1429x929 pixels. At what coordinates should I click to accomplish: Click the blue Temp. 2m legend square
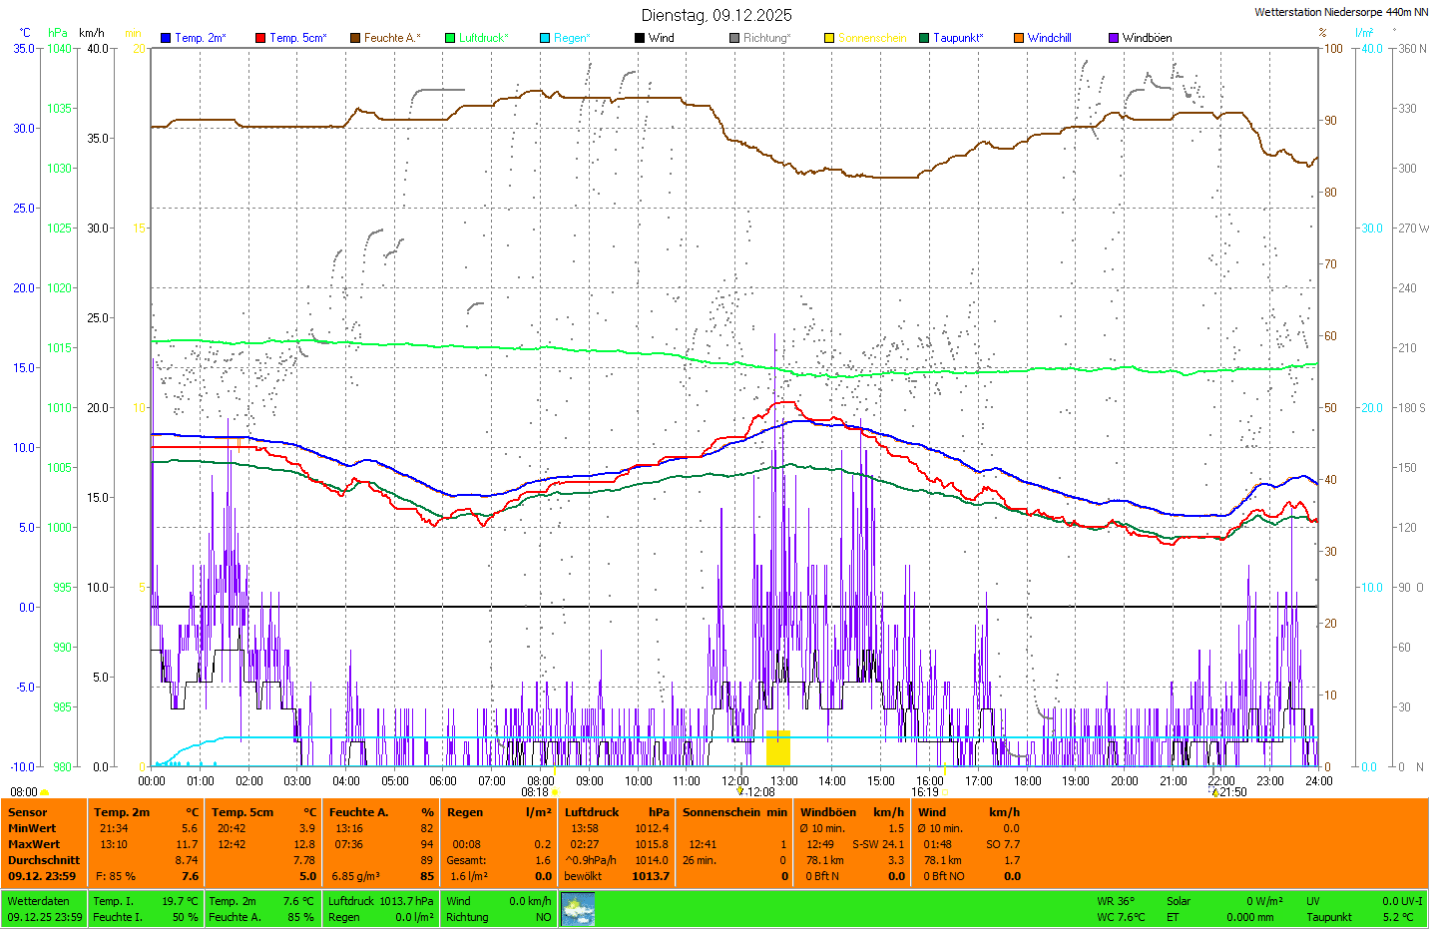click(x=166, y=38)
